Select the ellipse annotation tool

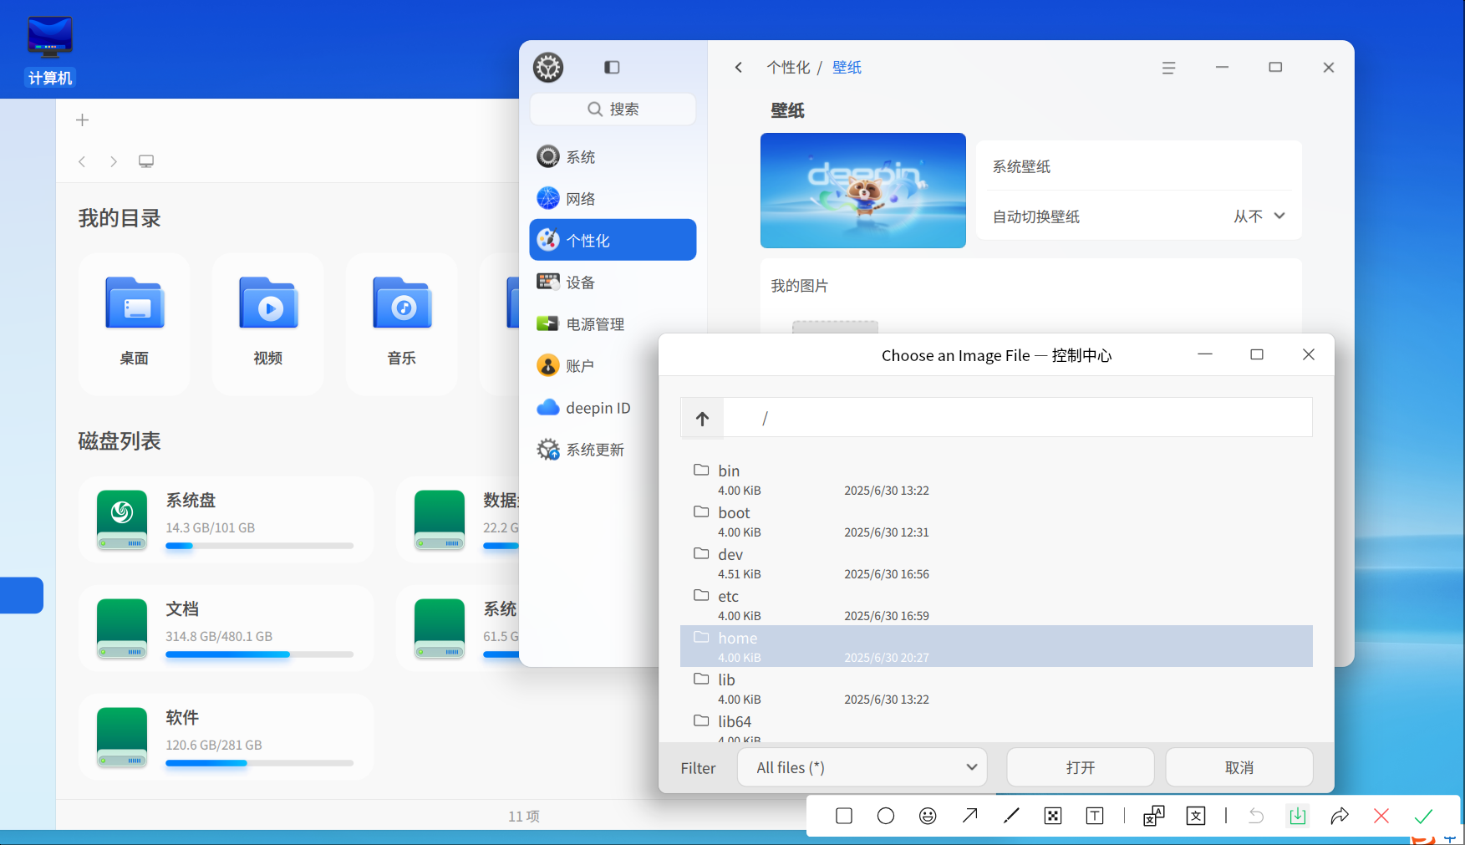tap(886, 816)
